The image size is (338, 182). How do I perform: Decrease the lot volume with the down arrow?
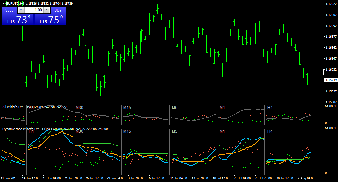[x=21, y=10]
